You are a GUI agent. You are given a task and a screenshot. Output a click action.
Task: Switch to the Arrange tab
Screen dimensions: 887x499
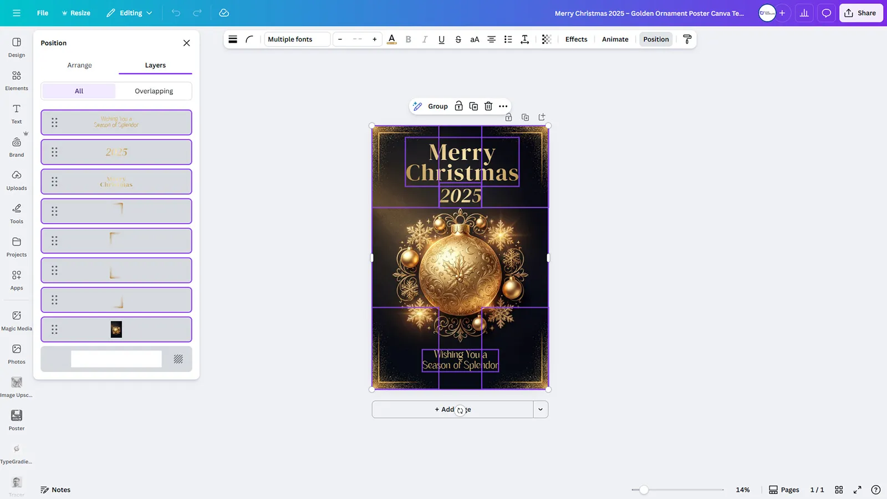79,65
